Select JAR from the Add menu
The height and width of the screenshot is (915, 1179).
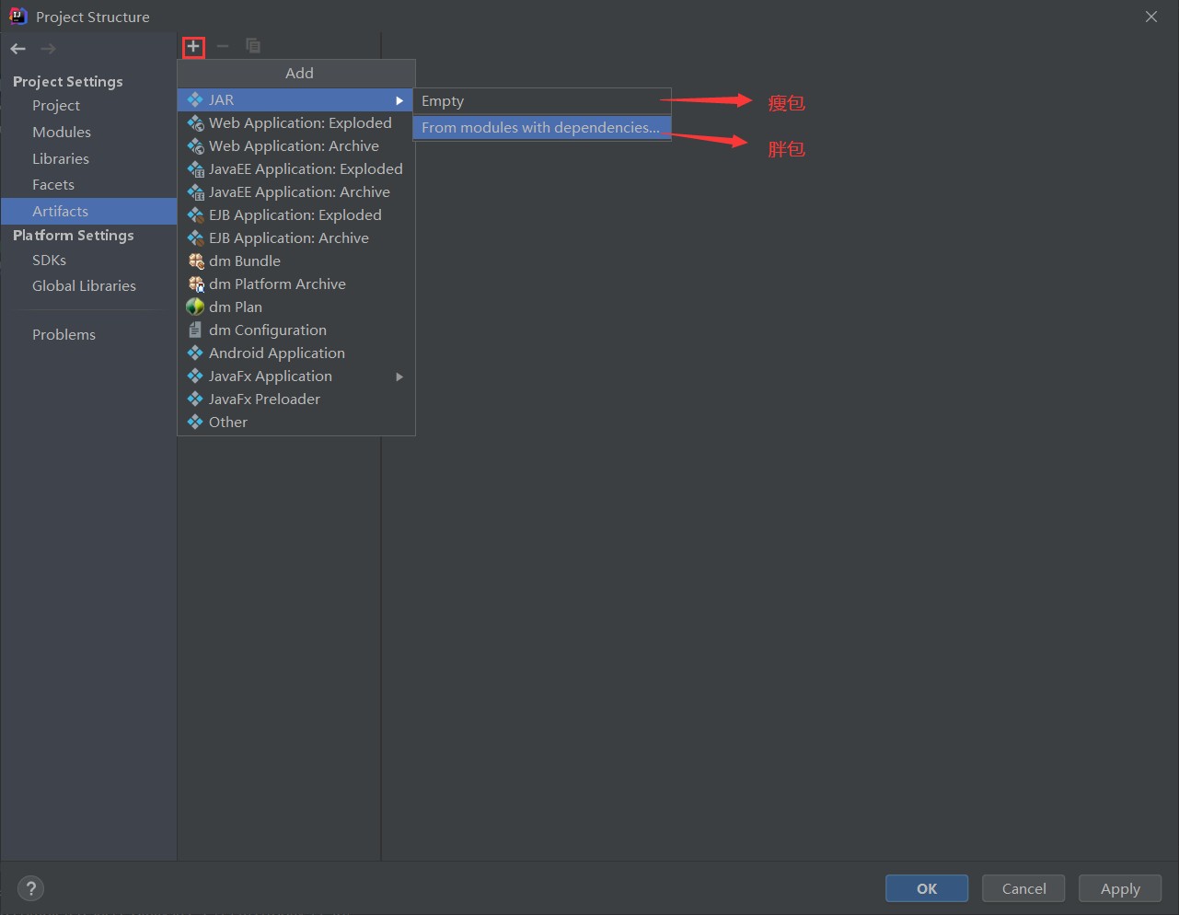click(295, 100)
